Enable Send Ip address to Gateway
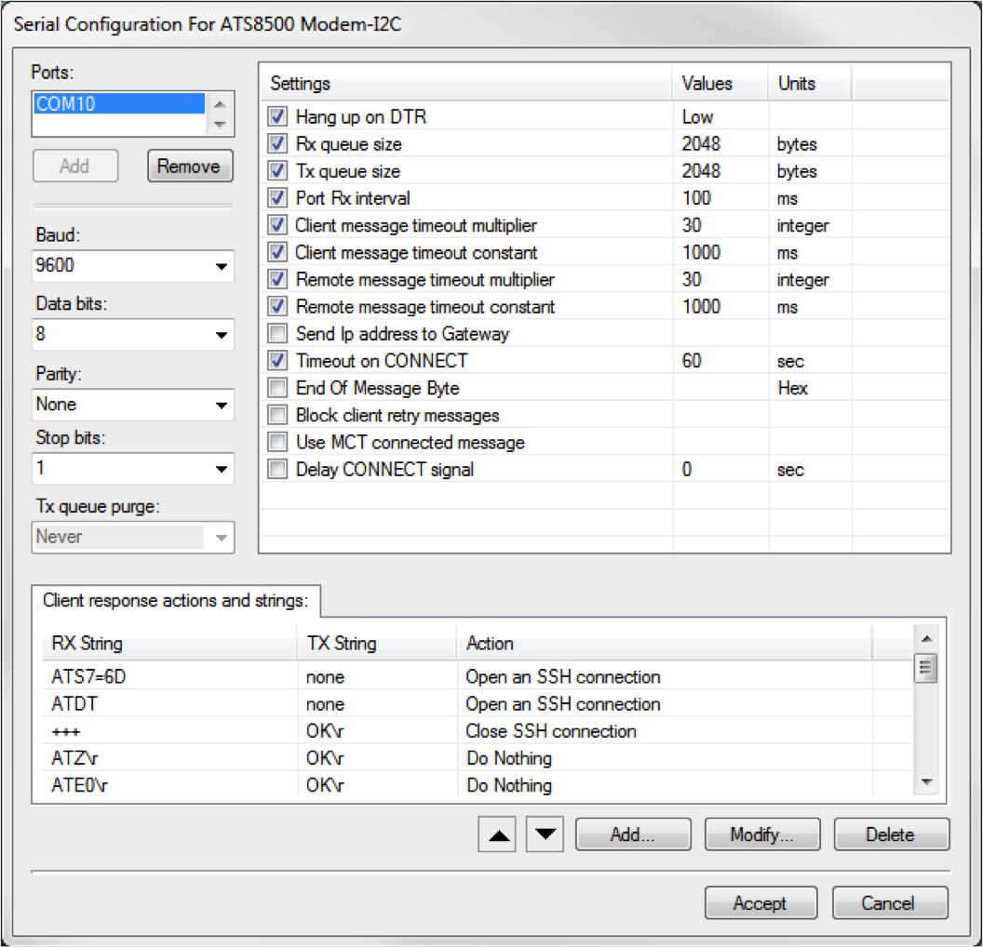Screen dimensions: 983x947 pyautogui.click(x=277, y=334)
